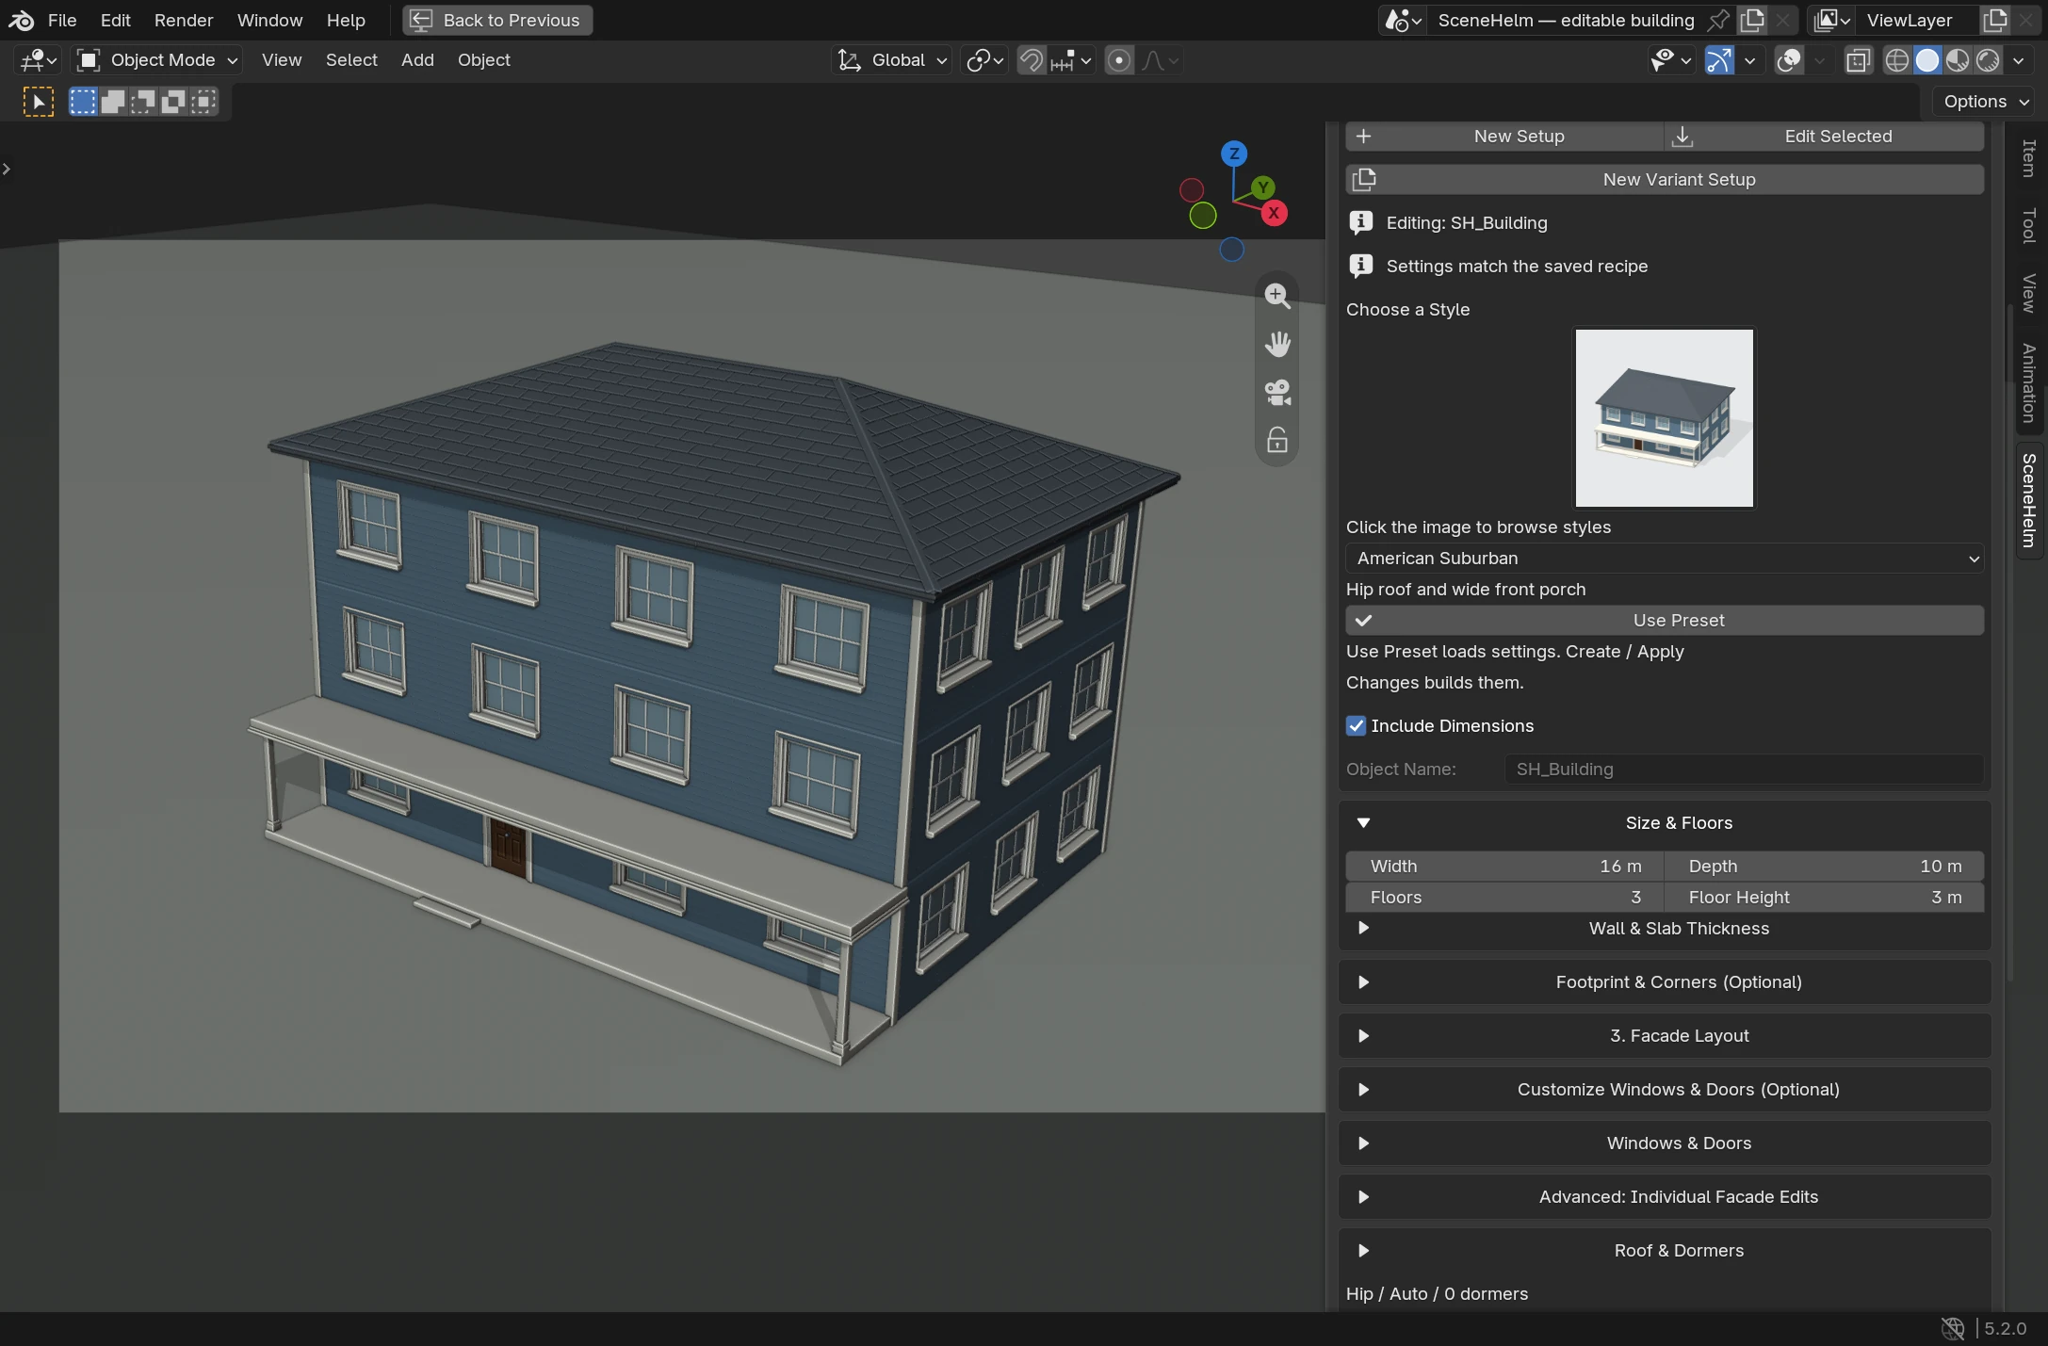Open the Options dropdown
Screen dimensions: 2048x1346
tap(1986, 102)
